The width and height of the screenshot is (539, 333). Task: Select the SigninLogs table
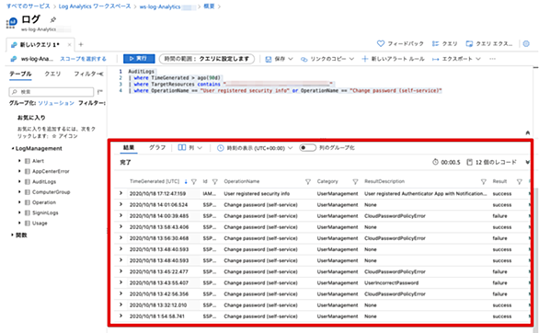pyautogui.click(x=45, y=212)
